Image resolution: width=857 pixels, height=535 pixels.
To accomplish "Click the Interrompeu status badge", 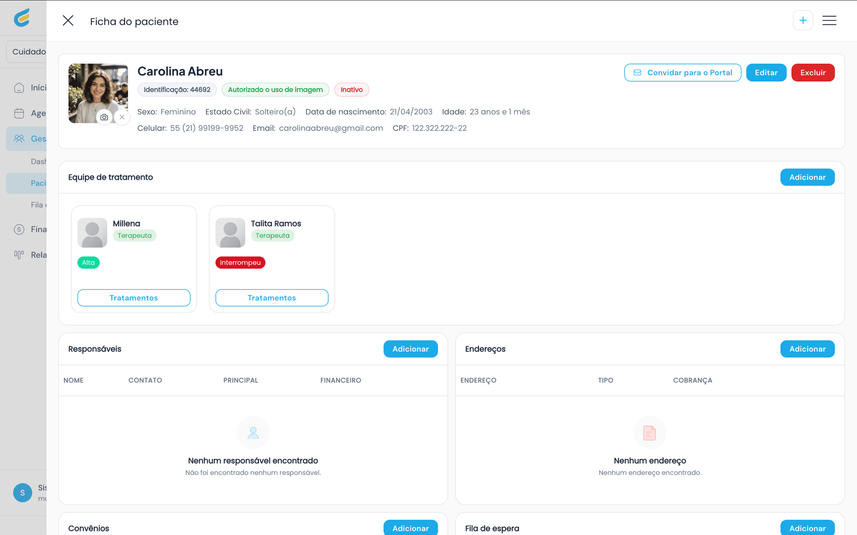I will [240, 262].
